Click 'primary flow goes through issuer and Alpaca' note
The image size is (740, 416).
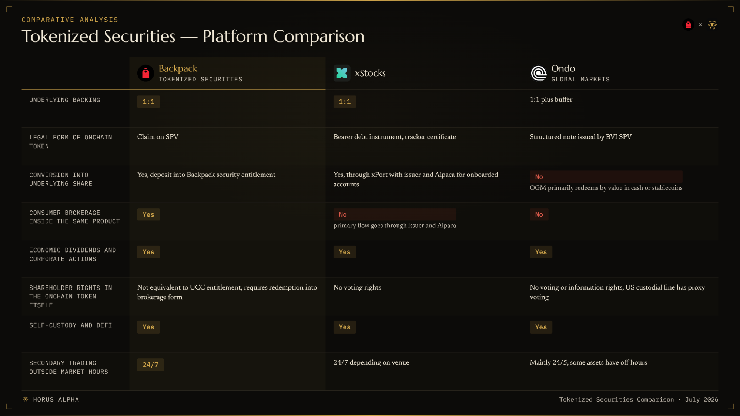pyautogui.click(x=395, y=226)
